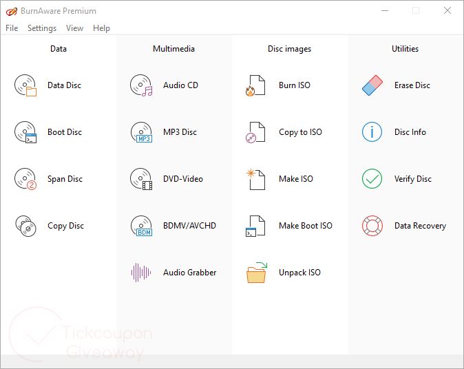The height and width of the screenshot is (369, 464).
Task: Choose the Copy to ISO label
Action: (300, 132)
